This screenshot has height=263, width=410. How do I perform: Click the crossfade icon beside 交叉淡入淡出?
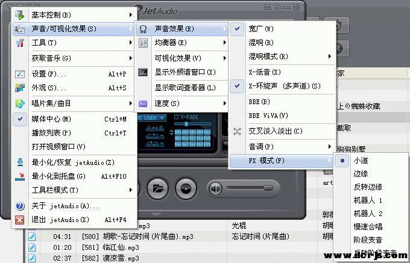[x=238, y=131]
